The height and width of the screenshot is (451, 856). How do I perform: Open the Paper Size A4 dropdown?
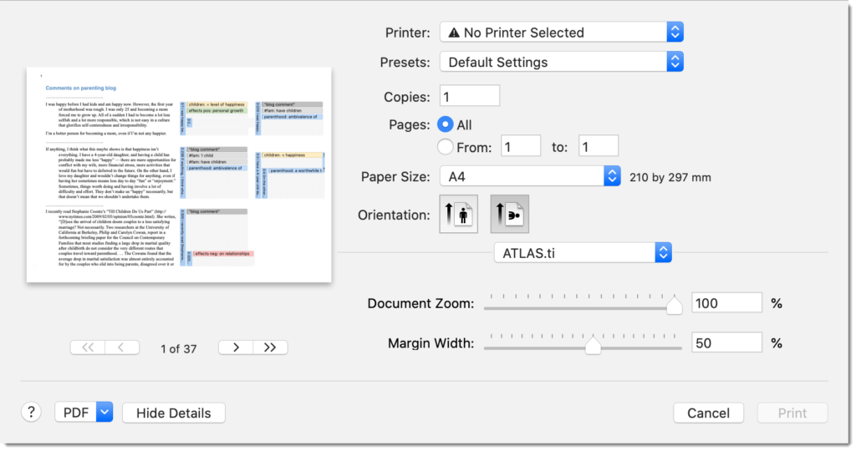(529, 176)
